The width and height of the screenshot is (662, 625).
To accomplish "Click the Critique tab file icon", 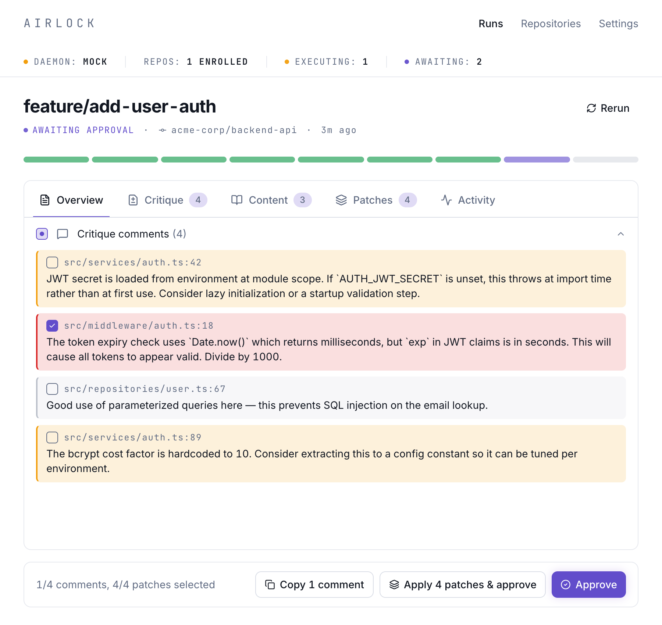I will tap(134, 200).
